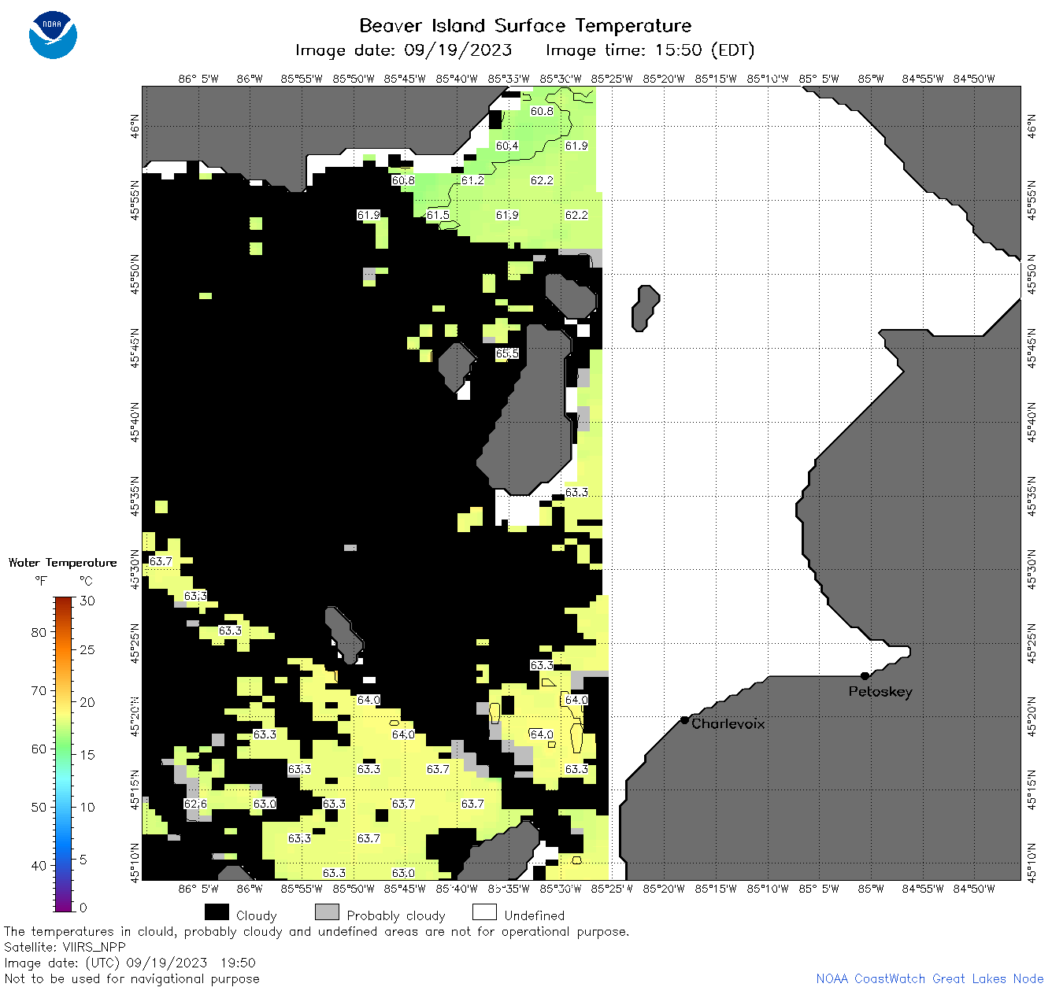Click the Charlevoix map label
Image resolution: width=1052 pixels, height=991 pixels.
[728, 723]
